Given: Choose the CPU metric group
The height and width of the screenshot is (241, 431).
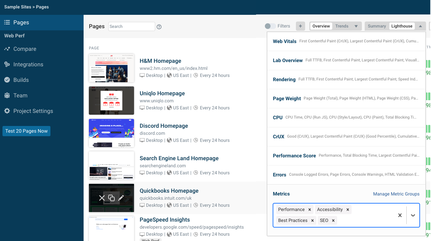Looking at the screenshot, I should pos(346,118).
